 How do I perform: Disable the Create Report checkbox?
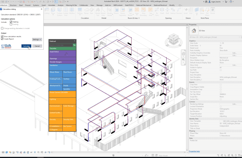pyautogui.click(x=2, y=39)
